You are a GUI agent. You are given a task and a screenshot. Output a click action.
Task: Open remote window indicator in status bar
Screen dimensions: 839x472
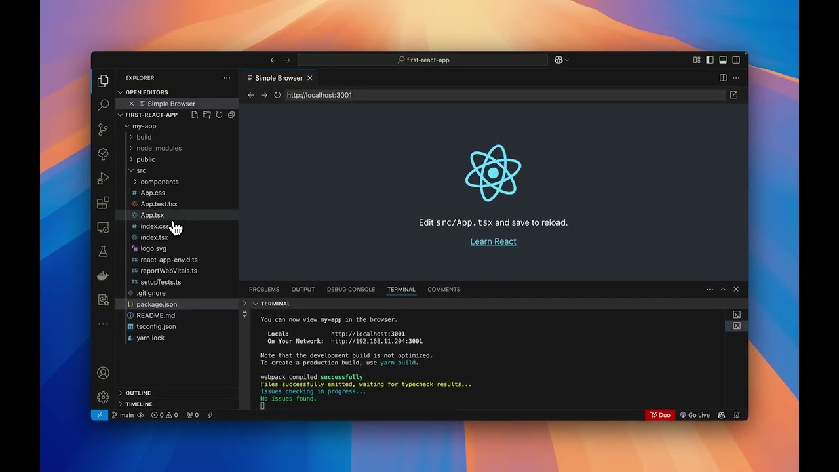(x=100, y=415)
